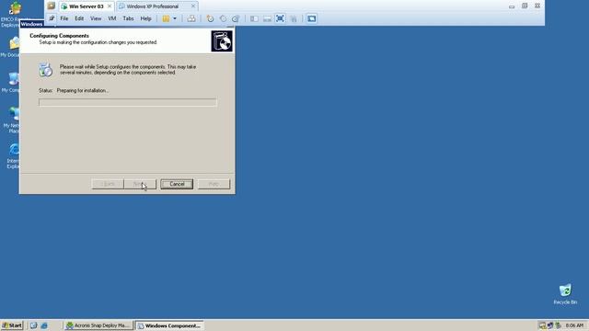
Task: Open the Help menu
Action: click(x=145, y=18)
